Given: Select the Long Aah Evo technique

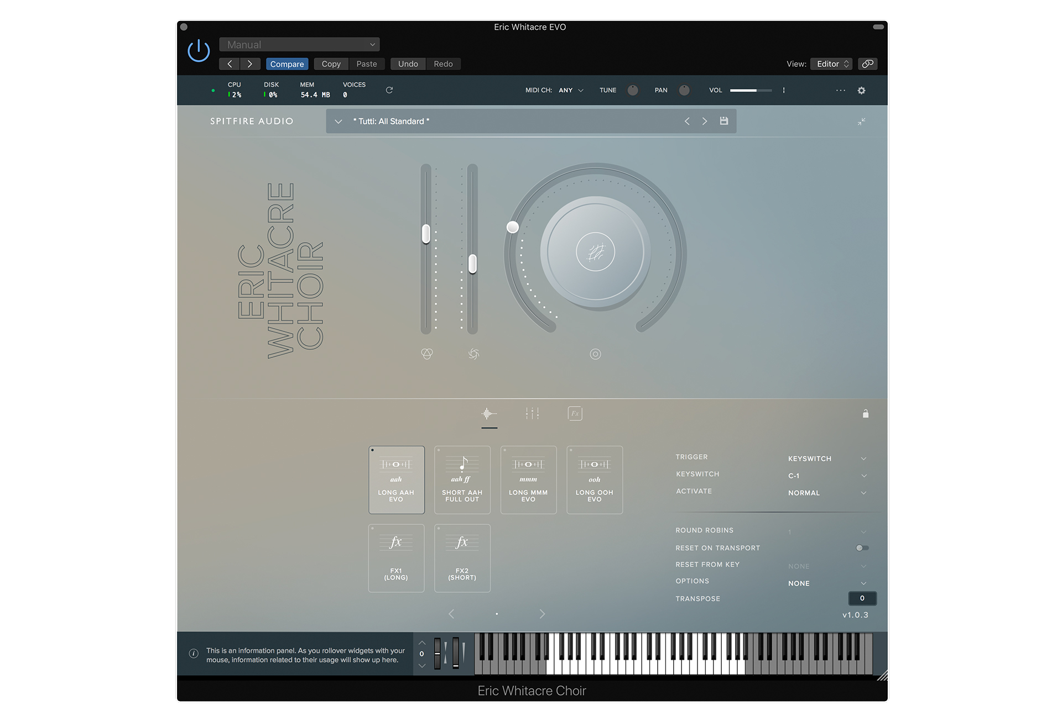Looking at the screenshot, I should coord(397,480).
